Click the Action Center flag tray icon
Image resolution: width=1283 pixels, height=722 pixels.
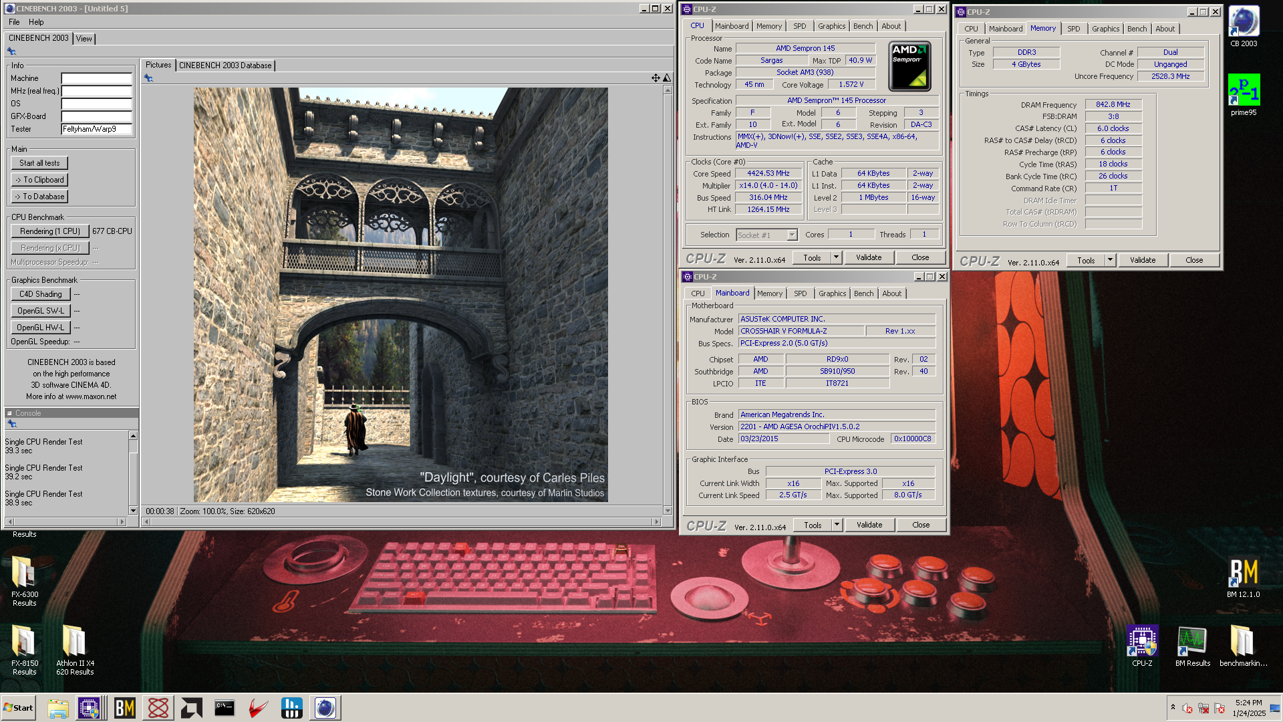pos(1220,708)
